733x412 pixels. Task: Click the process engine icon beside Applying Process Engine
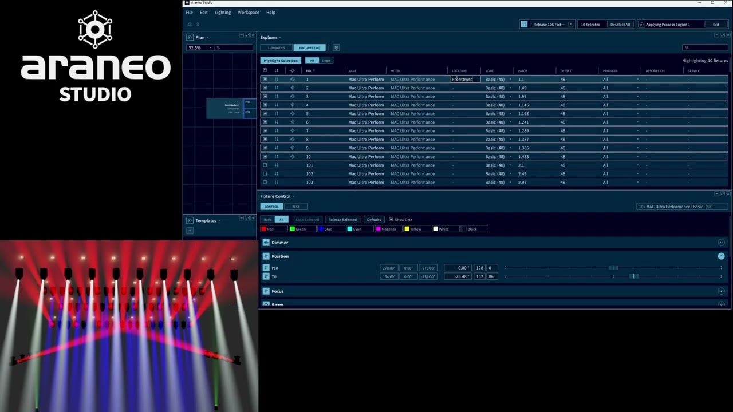click(x=641, y=25)
